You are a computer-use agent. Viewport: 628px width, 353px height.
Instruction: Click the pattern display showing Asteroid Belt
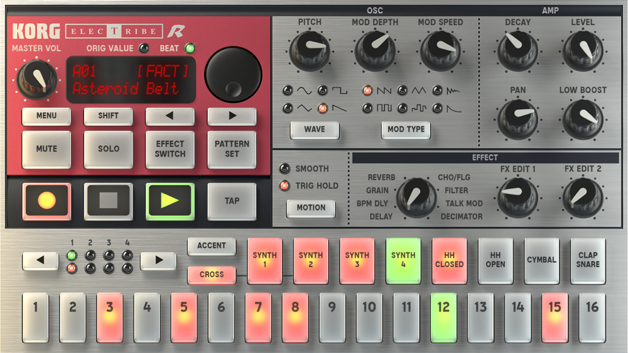[131, 80]
